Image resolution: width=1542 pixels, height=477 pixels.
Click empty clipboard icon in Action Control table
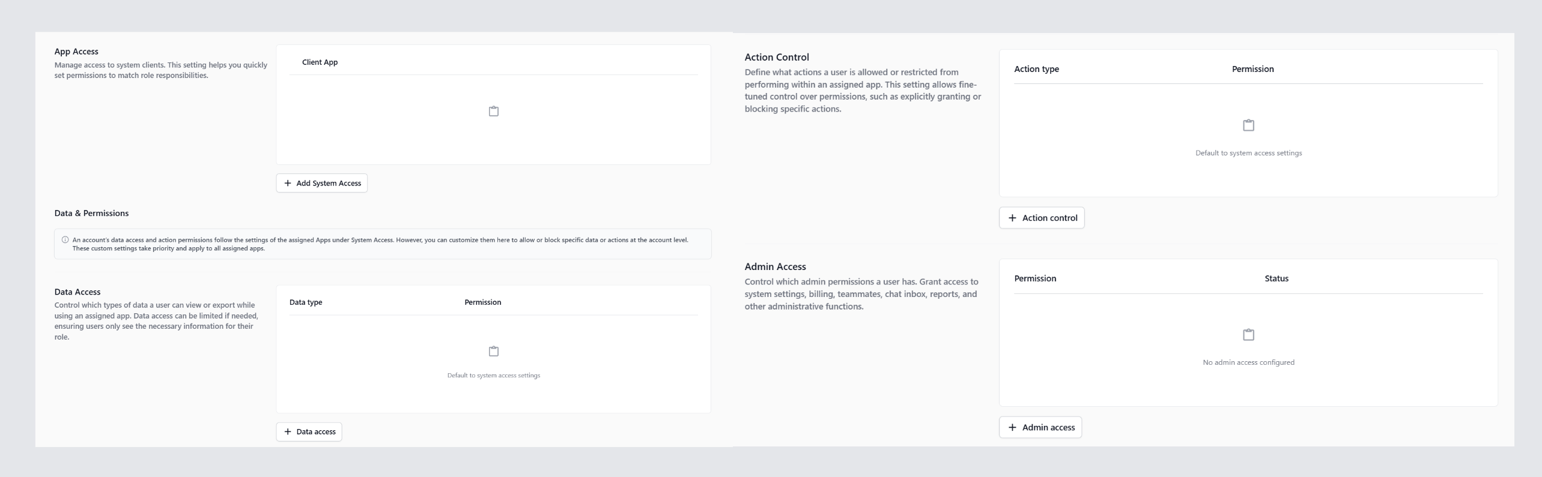1248,125
